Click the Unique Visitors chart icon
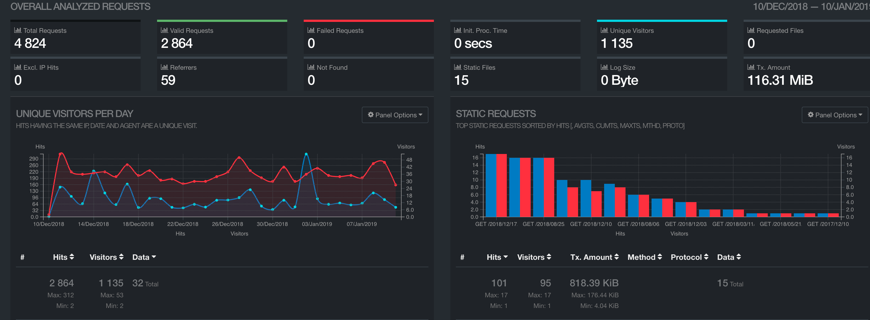Viewport: 870px width, 320px height. coord(604,30)
